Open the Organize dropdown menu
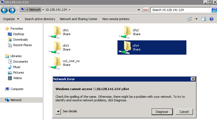The height and width of the screenshot is (120, 217). pyautogui.click(x=11, y=19)
